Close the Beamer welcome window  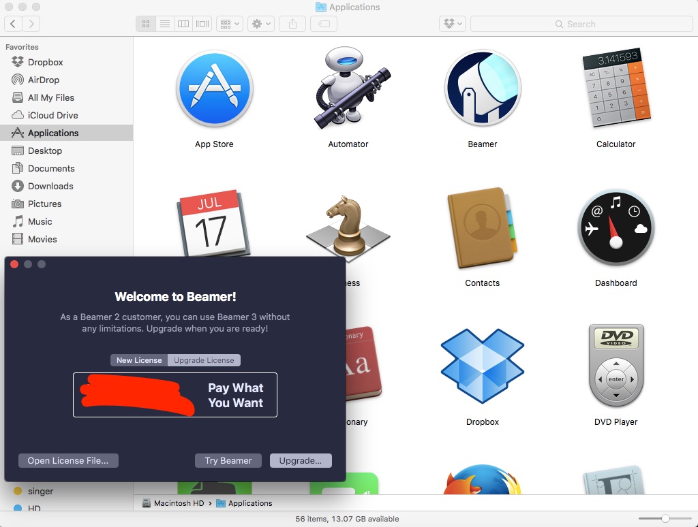click(14, 264)
